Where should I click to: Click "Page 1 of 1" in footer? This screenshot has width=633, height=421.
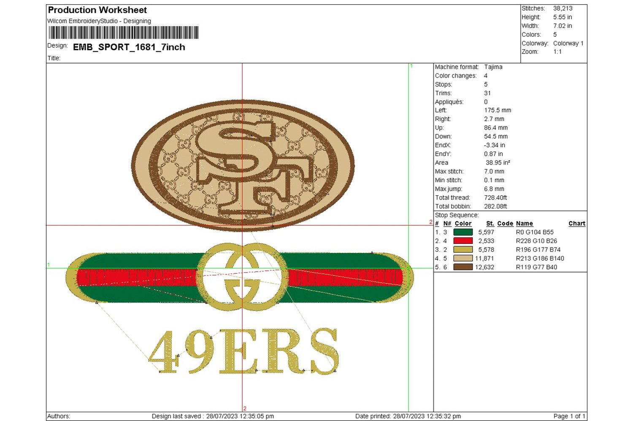(x=569, y=416)
